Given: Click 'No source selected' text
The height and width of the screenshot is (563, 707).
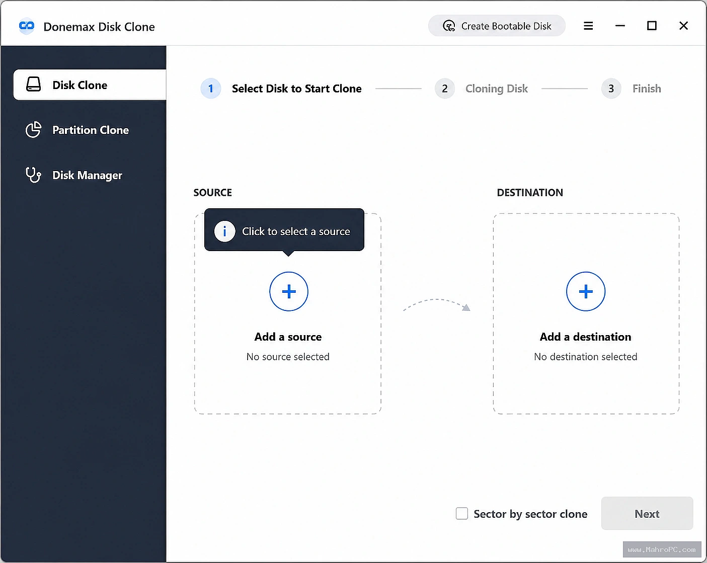Looking at the screenshot, I should click(x=288, y=357).
